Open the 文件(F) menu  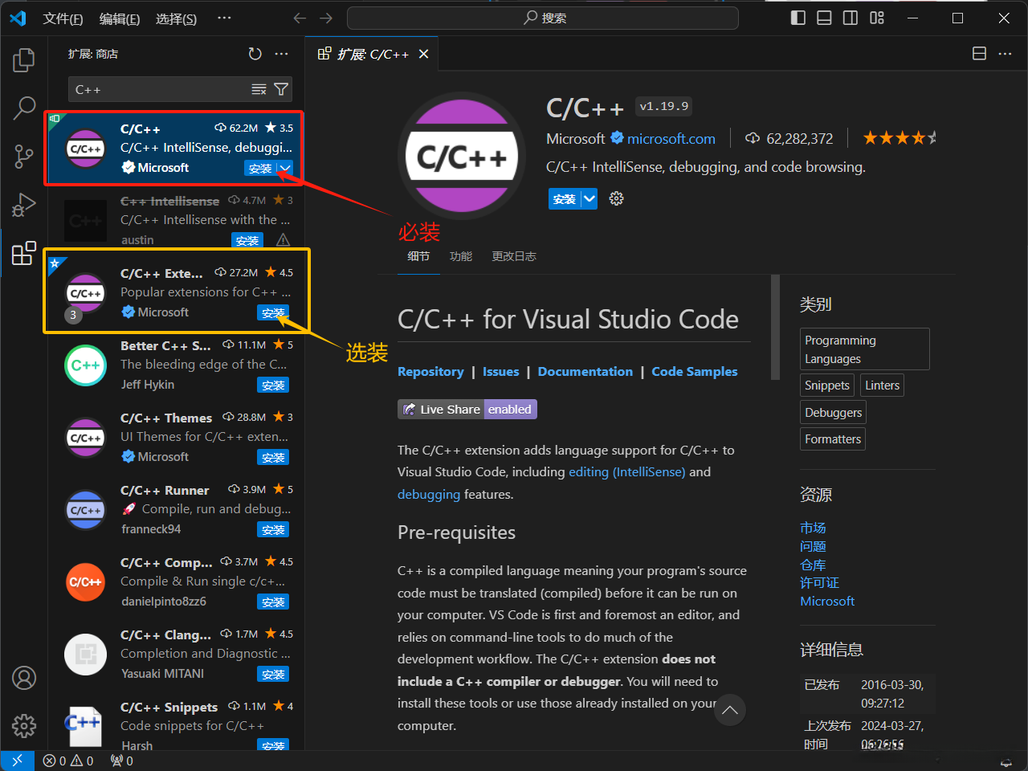coord(63,18)
